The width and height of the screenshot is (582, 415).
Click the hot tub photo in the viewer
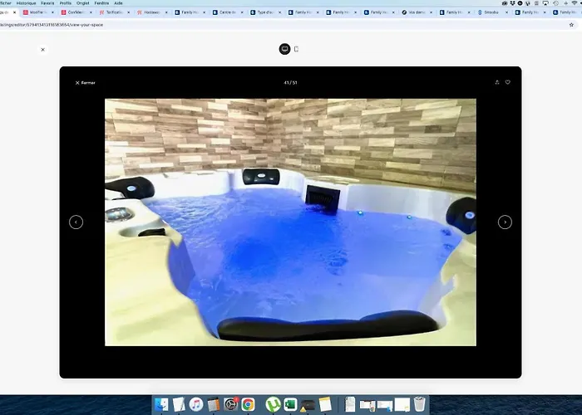click(x=290, y=222)
